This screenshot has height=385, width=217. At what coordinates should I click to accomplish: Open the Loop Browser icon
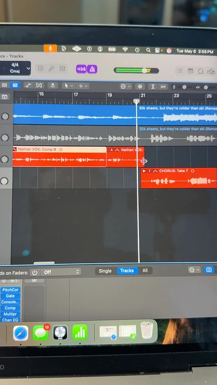tap(201, 71)
